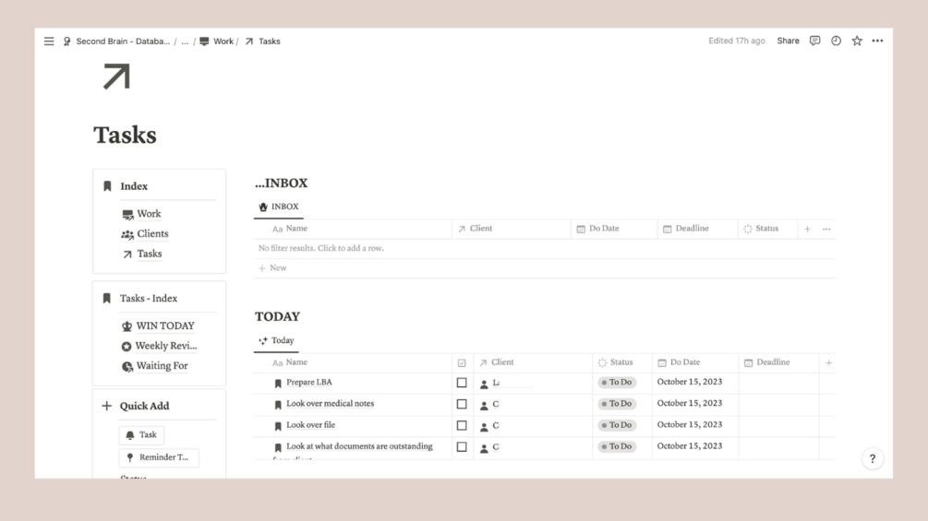Click the Task quick add button
The image size is (928, 521).
click(x=141, y=434)
